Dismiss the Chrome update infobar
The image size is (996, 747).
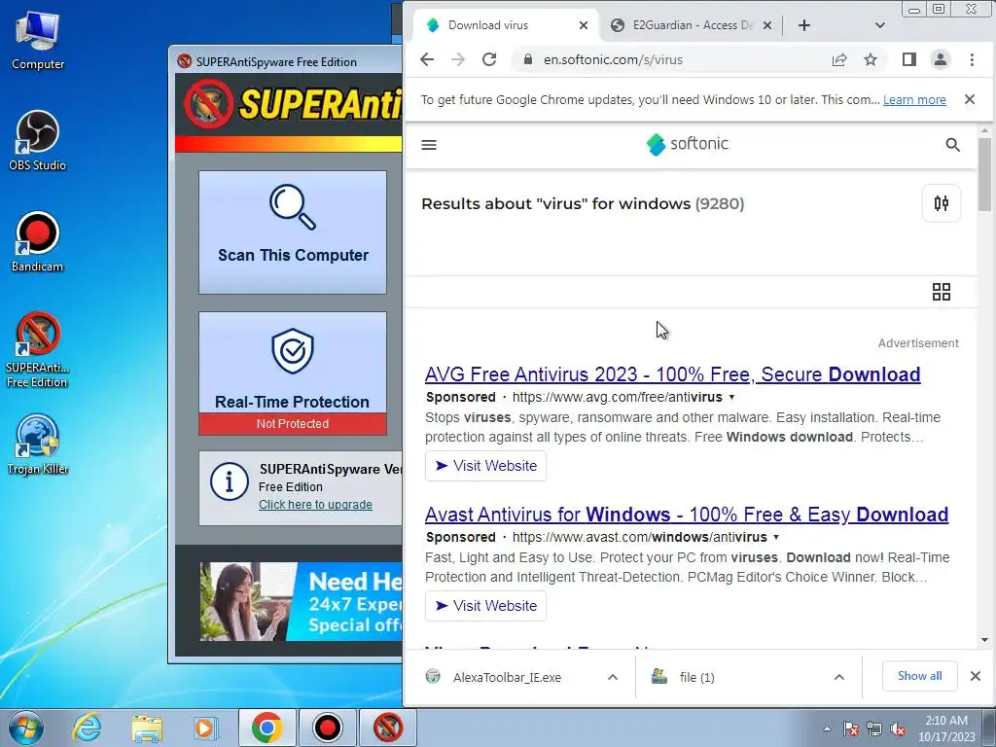970,99
